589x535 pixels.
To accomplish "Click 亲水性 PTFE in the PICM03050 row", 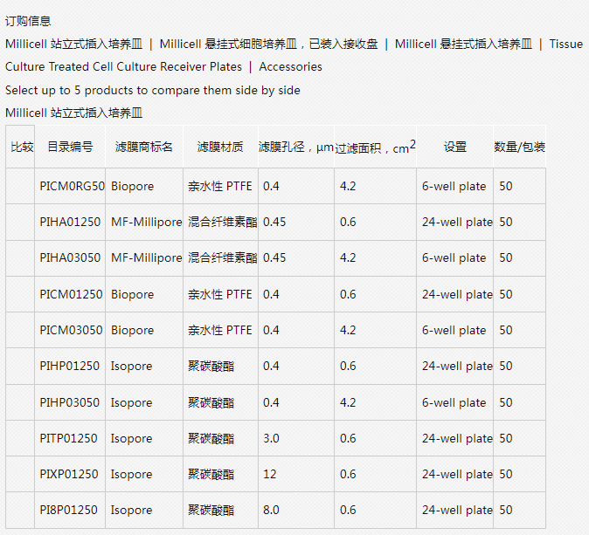I will point(219,330).
